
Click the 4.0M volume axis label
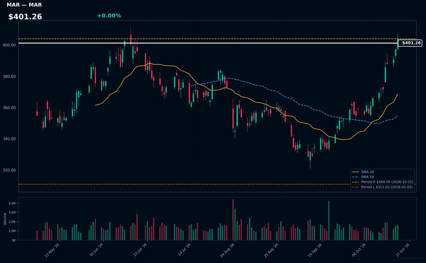[12, 203]
